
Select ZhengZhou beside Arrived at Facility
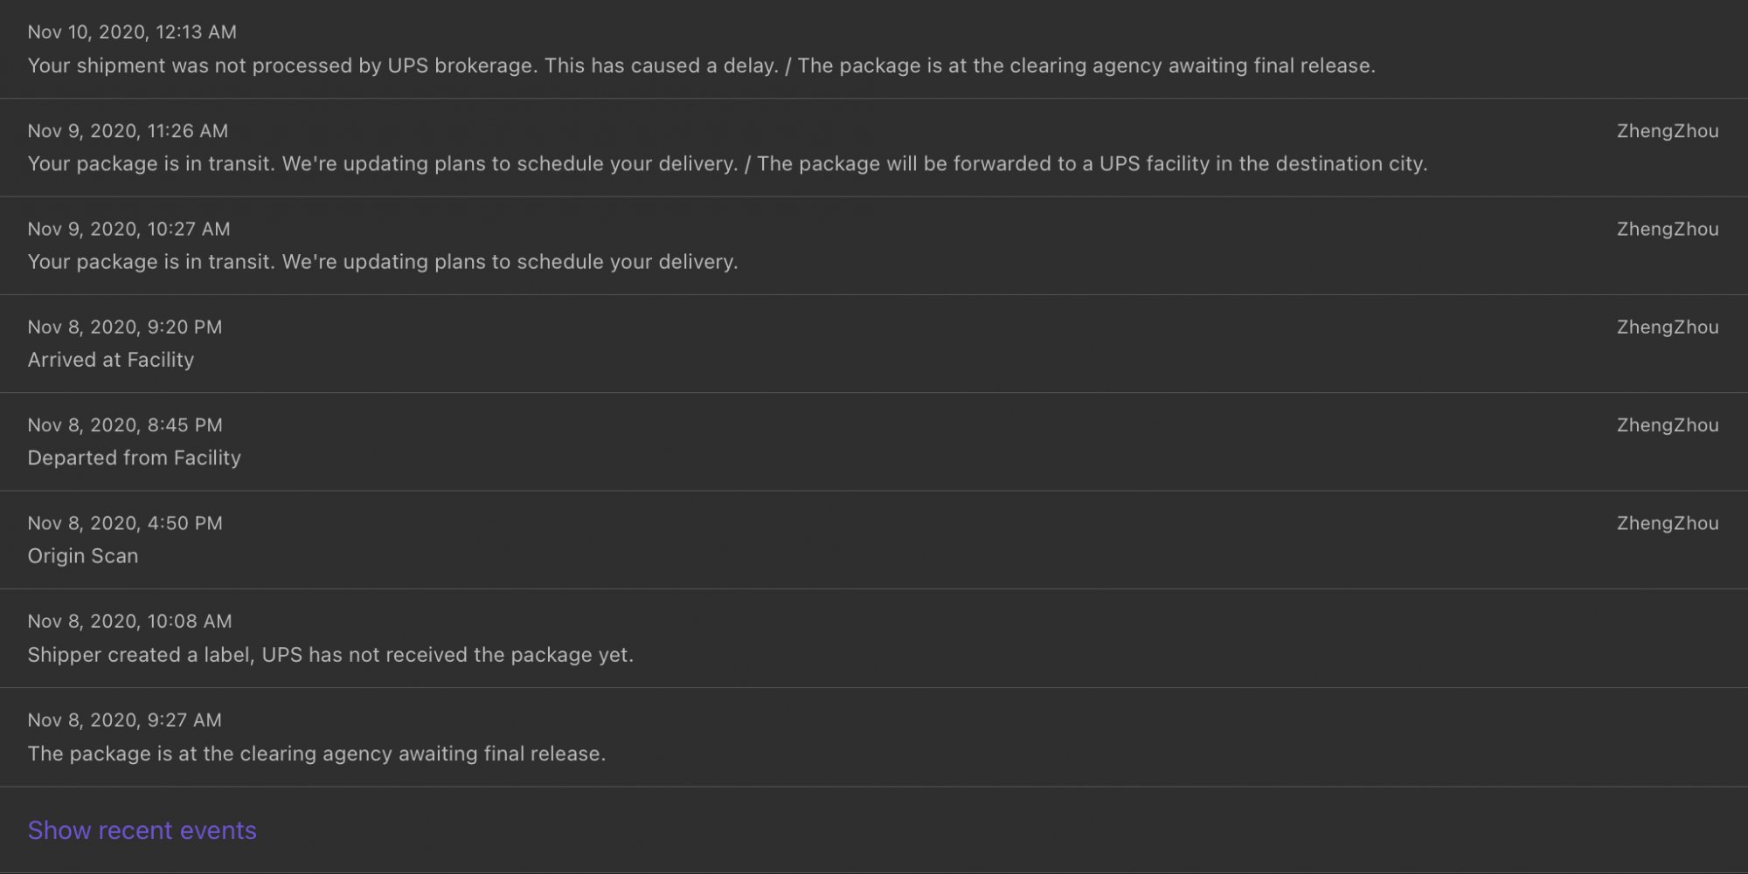click(x=1668, y=327)
